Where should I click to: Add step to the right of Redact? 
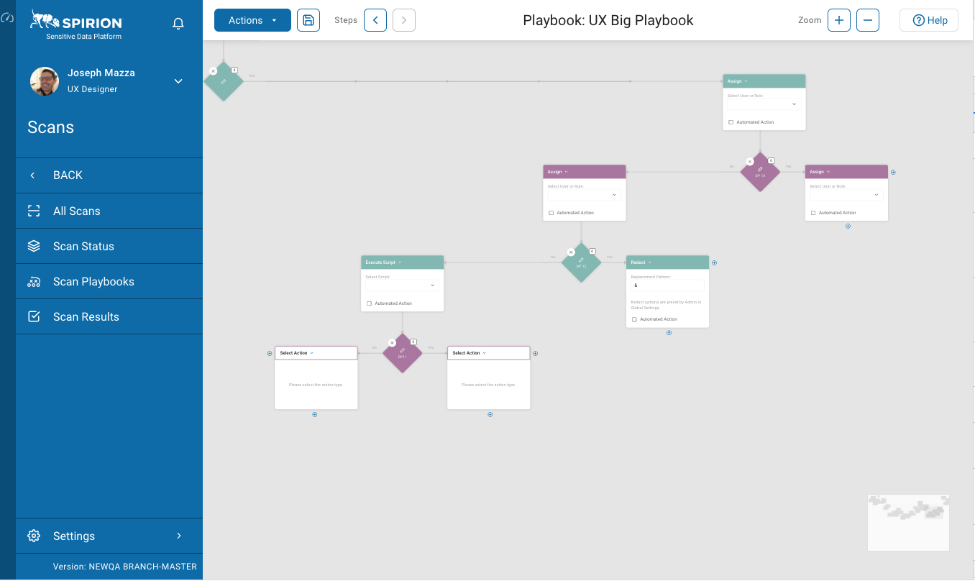point(714,262)
